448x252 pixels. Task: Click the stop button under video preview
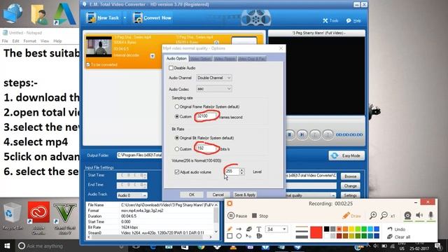289,134
